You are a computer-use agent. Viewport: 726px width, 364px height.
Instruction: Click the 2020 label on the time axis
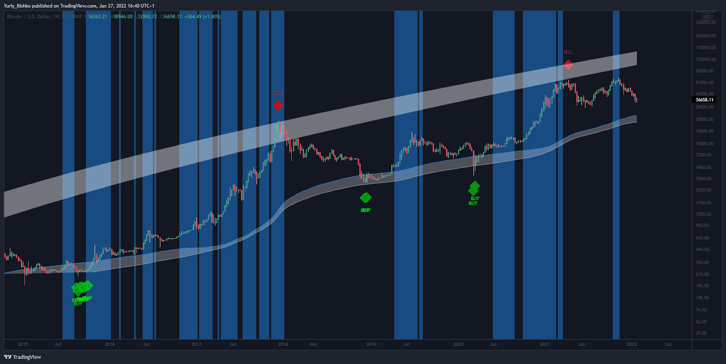[458, 345]
